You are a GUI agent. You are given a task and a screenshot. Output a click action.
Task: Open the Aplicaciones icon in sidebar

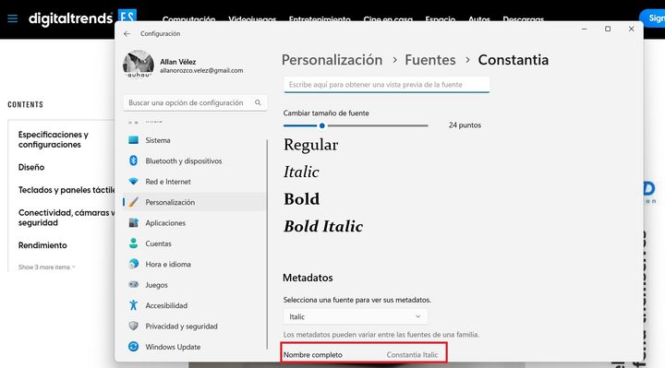[x=134, y=223]
